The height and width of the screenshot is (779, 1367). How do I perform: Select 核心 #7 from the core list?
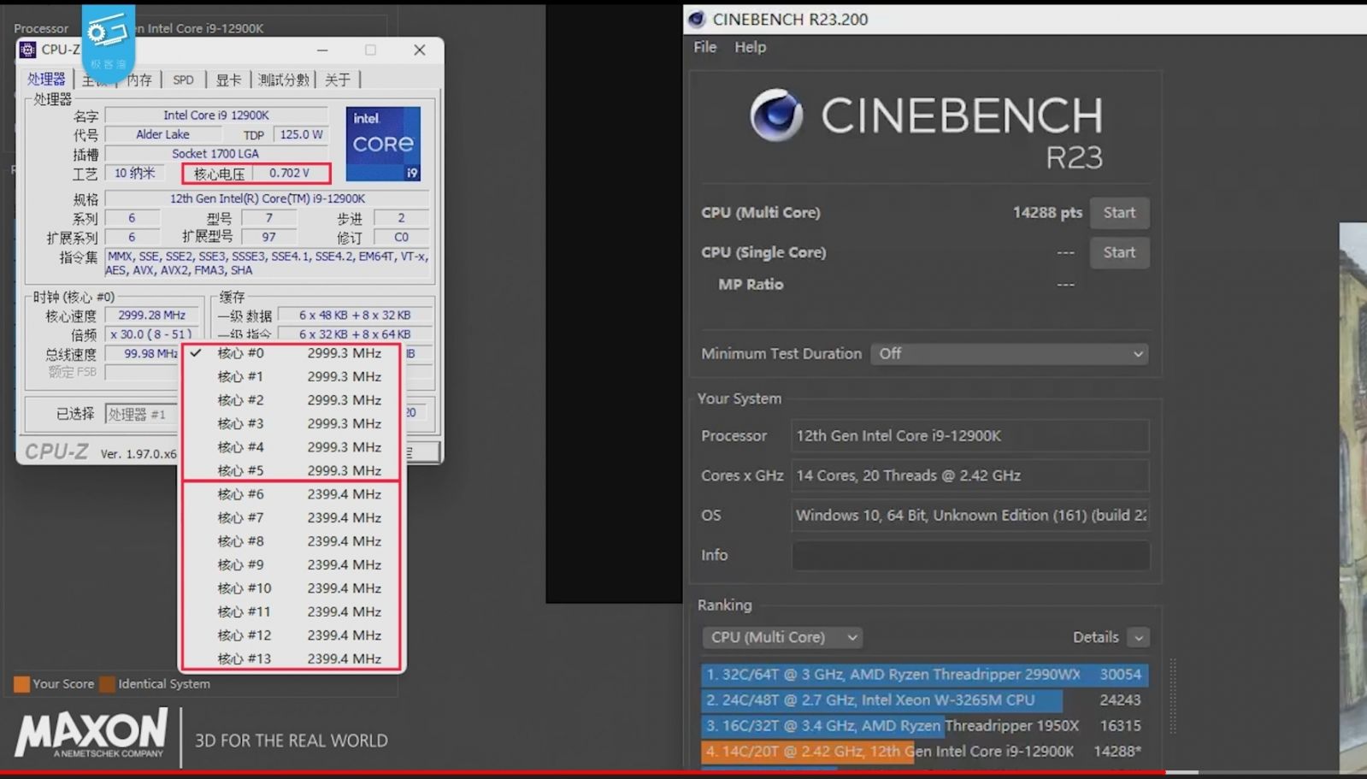[x=292, y=517]
